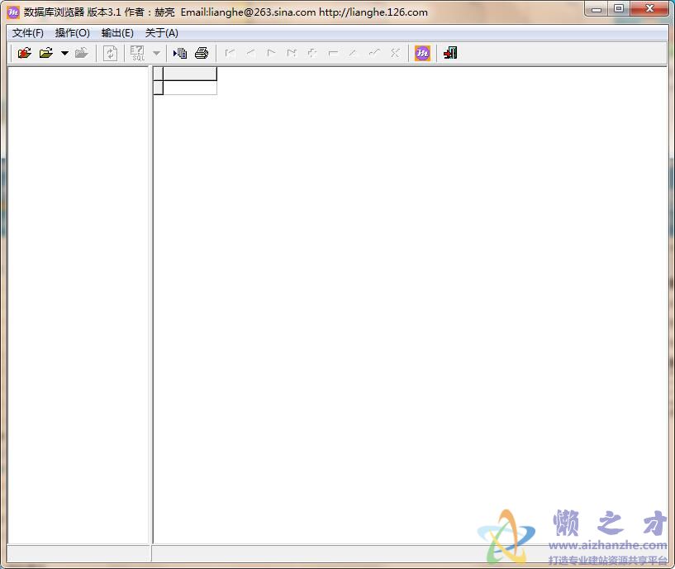Screen dimensions: 675x569
Task: Expand the SQL dropdown arrow
Action: pos(156,53)
